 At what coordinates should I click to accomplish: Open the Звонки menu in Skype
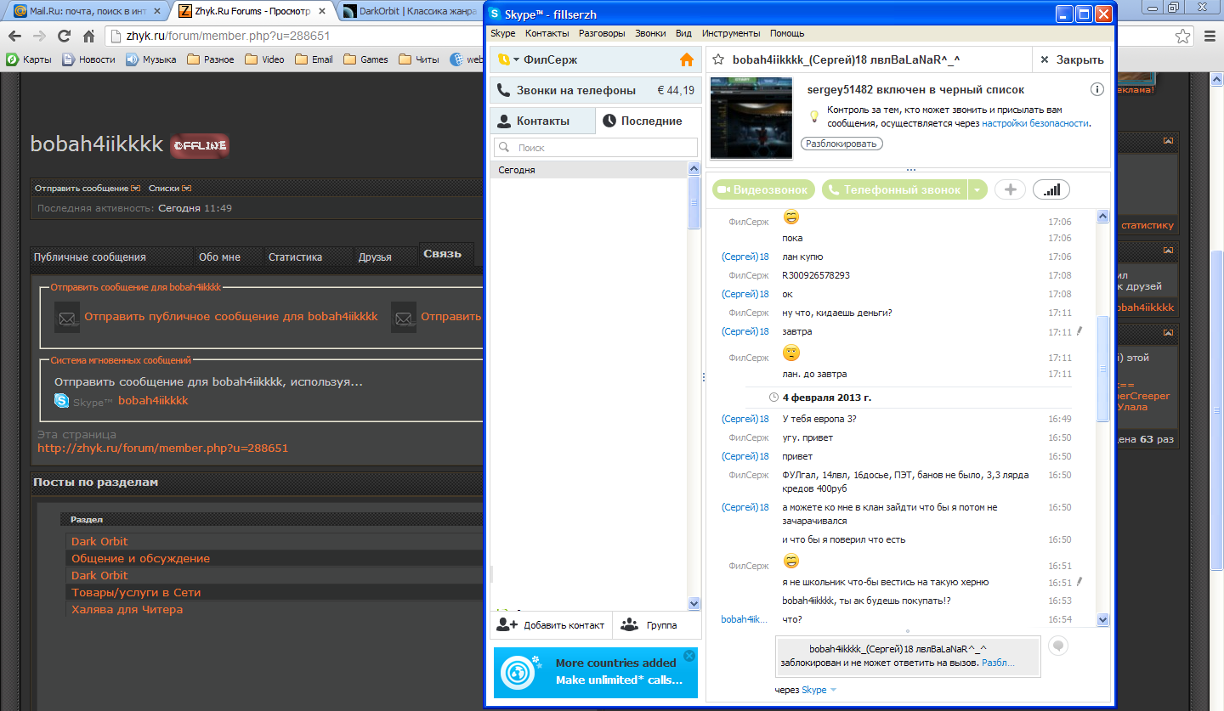coord(650,33)
